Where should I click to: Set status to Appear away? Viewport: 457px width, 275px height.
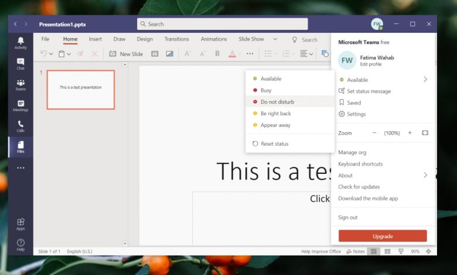pos(290,125)
